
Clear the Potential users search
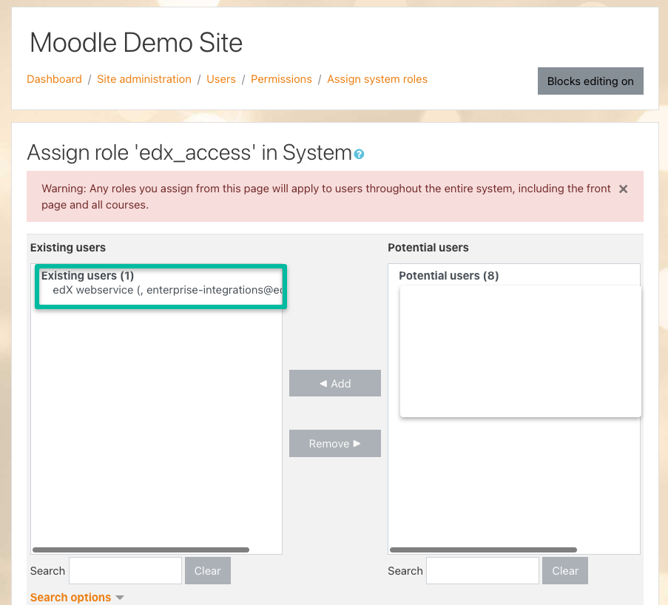(x=565, y=571)
